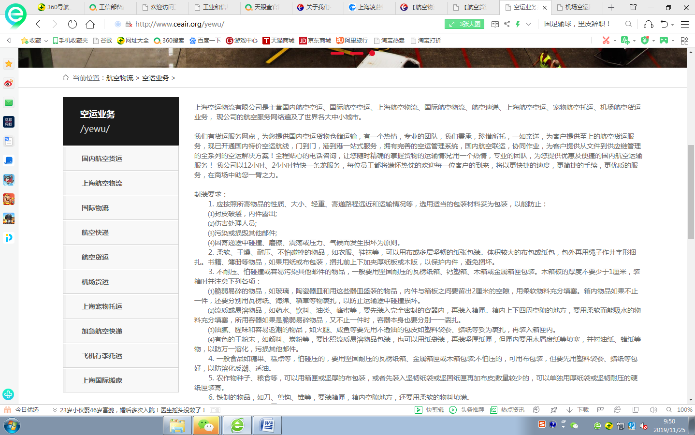The height and width of the screenshot is (435, 695).
Task: Switch to the 上海凌幂 tab
Action: (365, 7)
